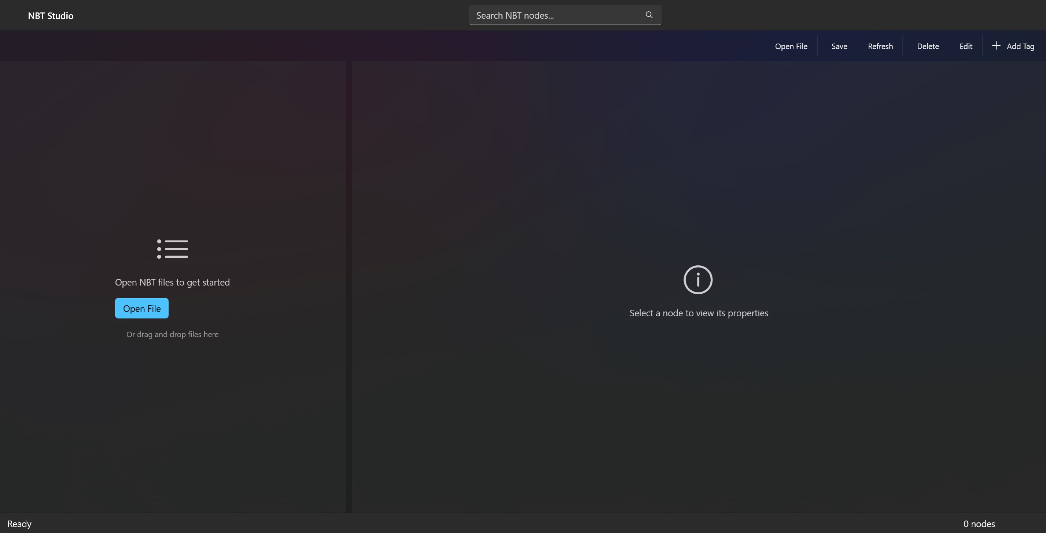Viewport: 1046px width, 533px height.
Task: Click the plus icon beside Add Tag
Action: (x=996, y=46)
